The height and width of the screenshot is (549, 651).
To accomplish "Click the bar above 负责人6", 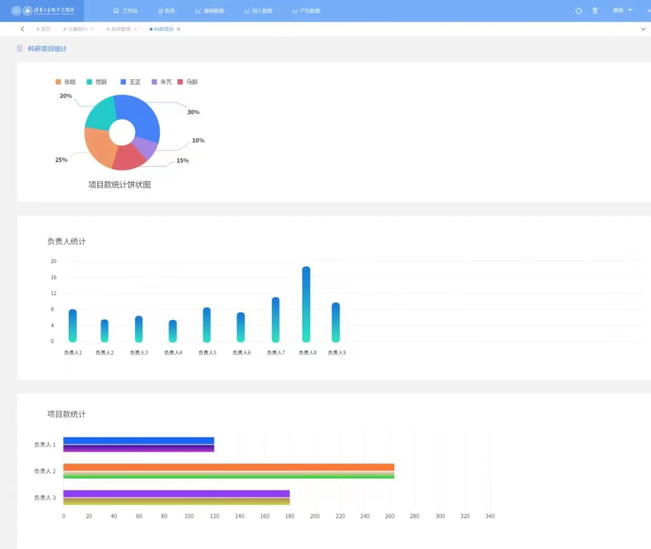I will [241, 327].
